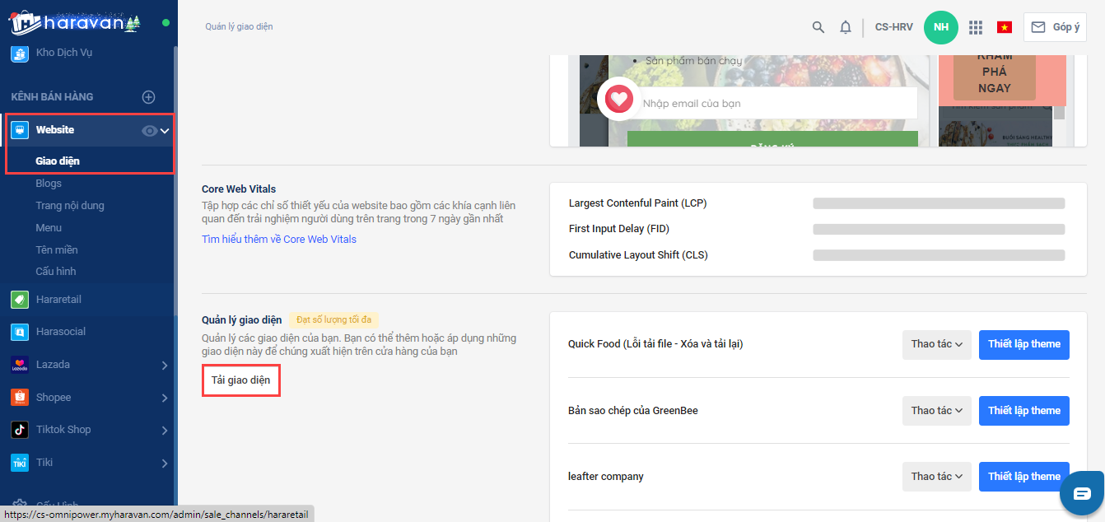Click Đạt số lượng tối đa badge

coord(333,319)
